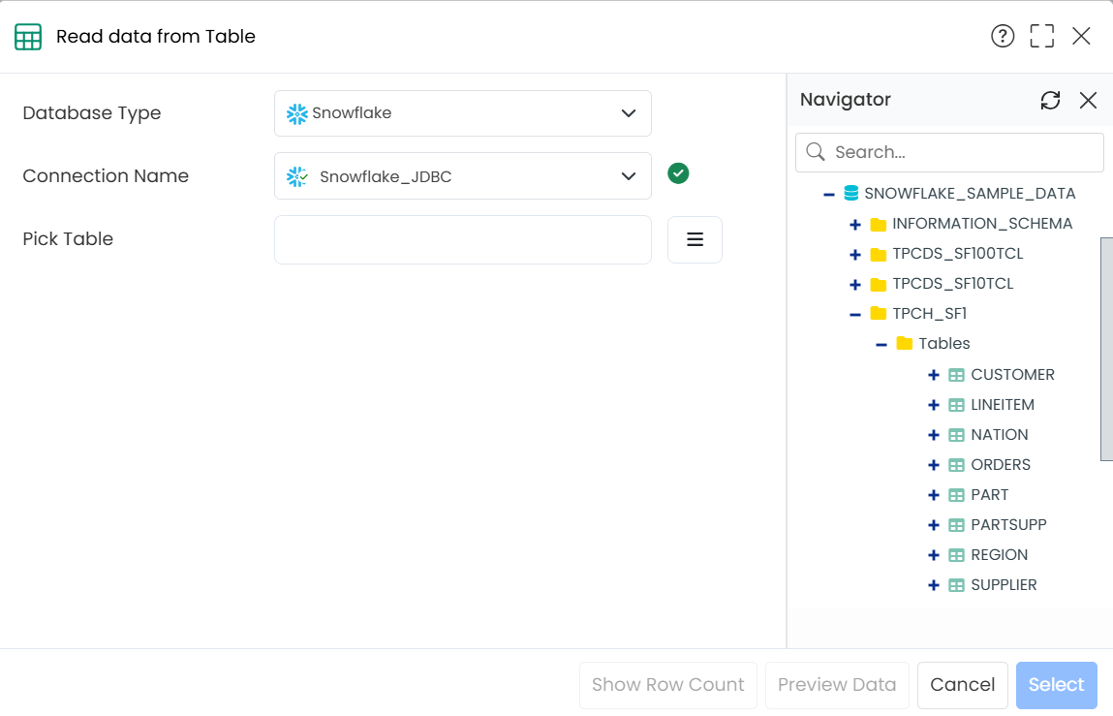Toggle fullscreen dialog icon
This screenshot has height=716, width=1113.
[1041, 36]
